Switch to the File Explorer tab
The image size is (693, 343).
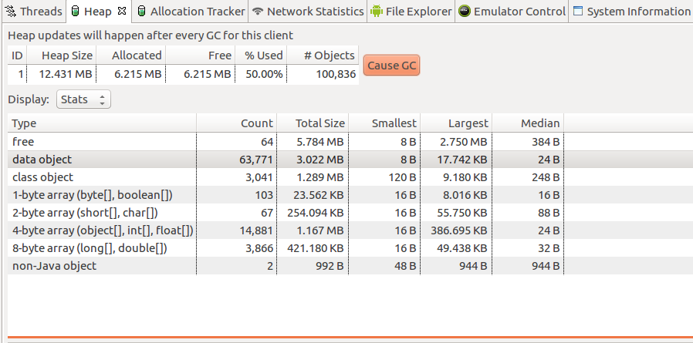pyautogui.click(x=419, y=12)
